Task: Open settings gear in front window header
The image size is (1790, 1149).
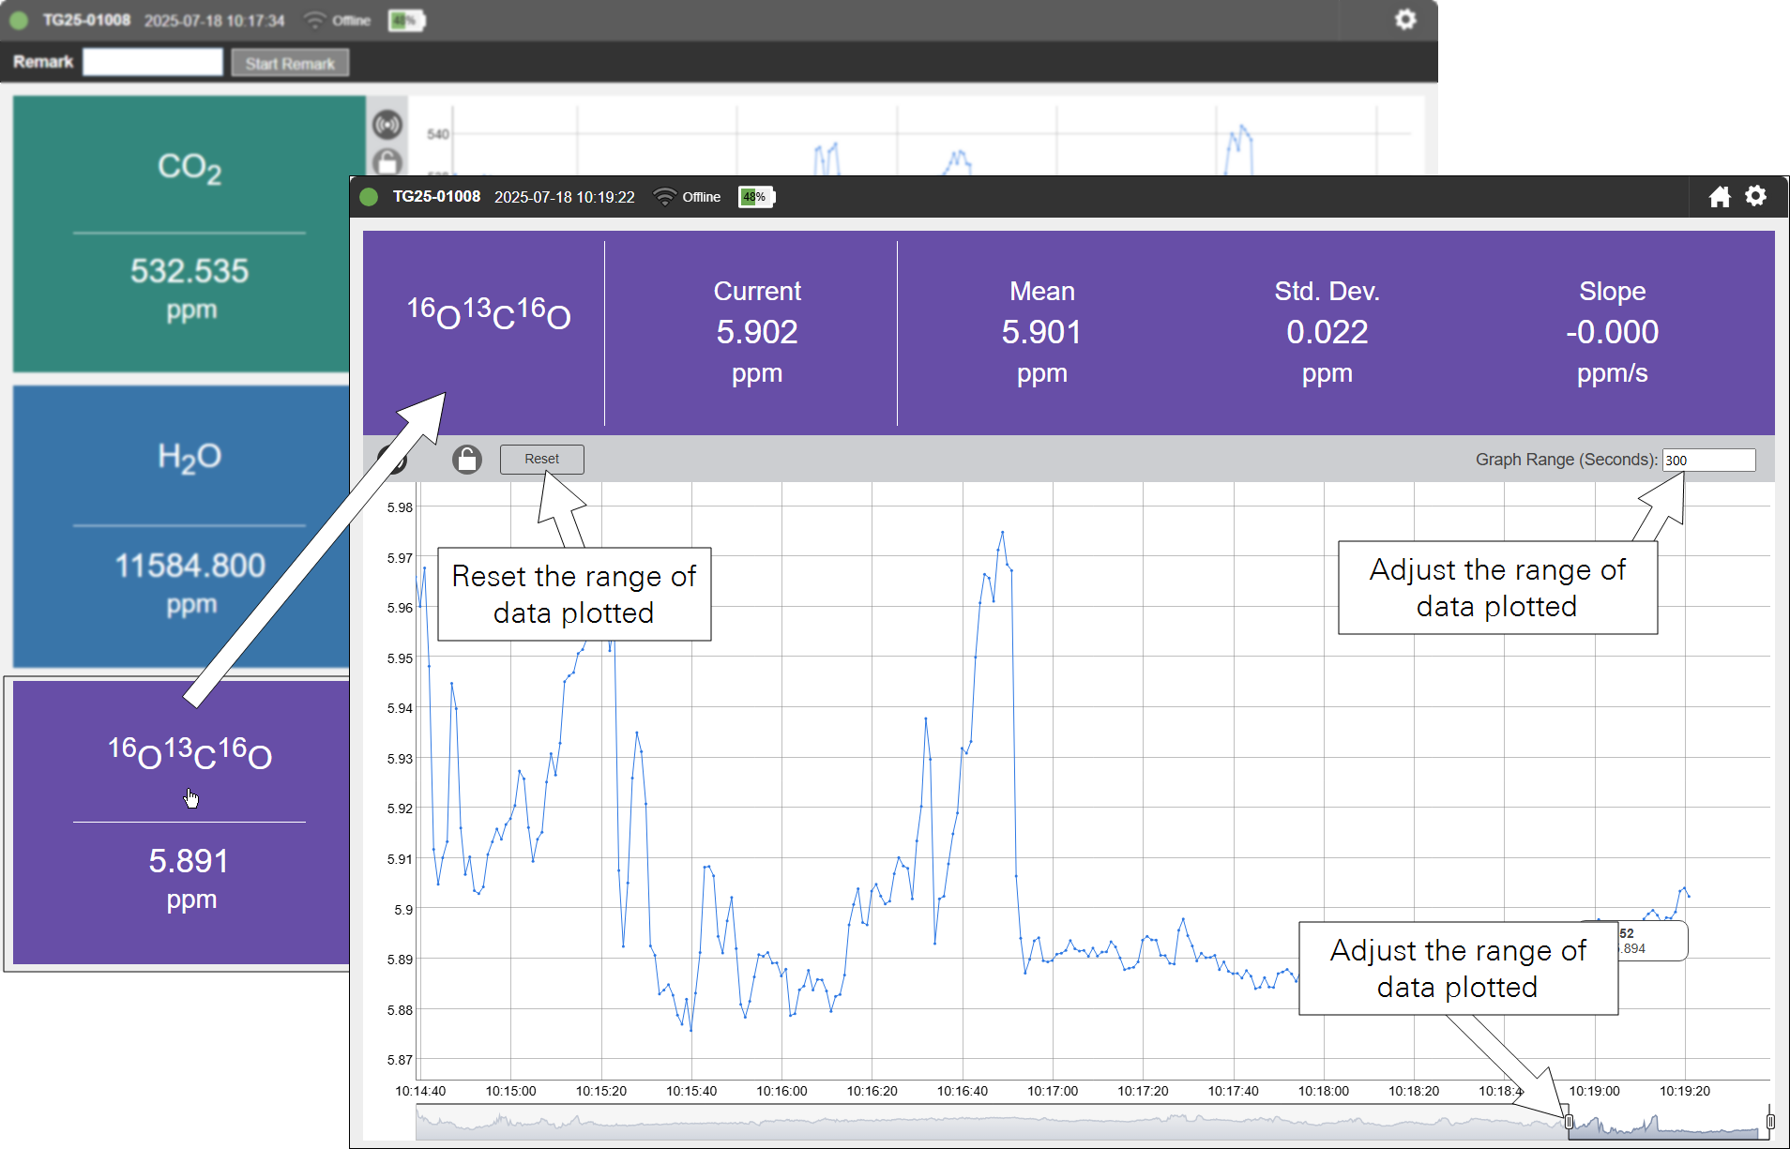Action: pos(1755,196)
